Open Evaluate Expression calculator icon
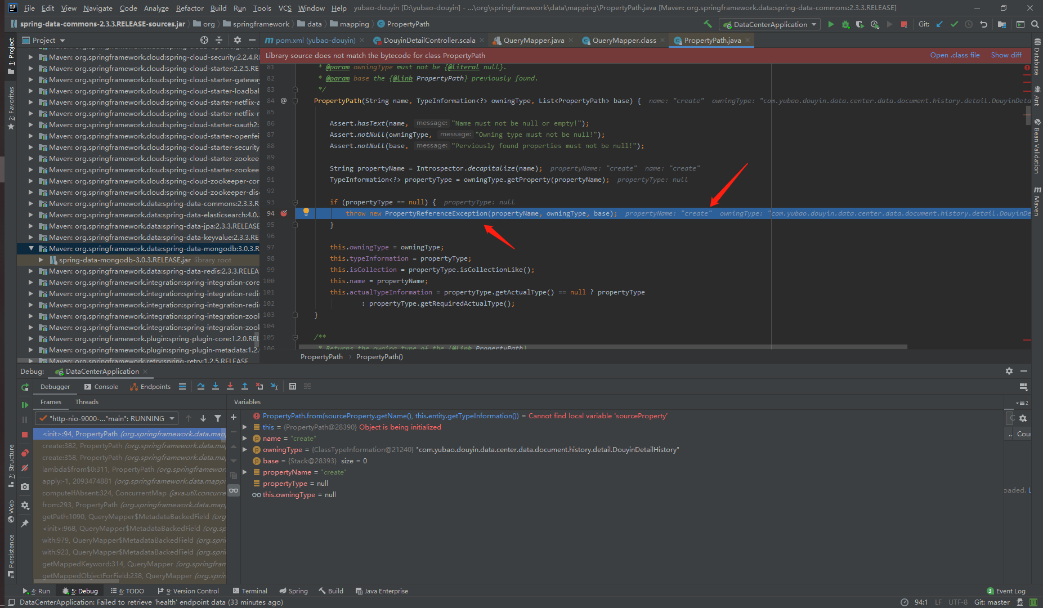Viewport: 1043px width, 608px height. pyautogui.click(x=293, y=386)
